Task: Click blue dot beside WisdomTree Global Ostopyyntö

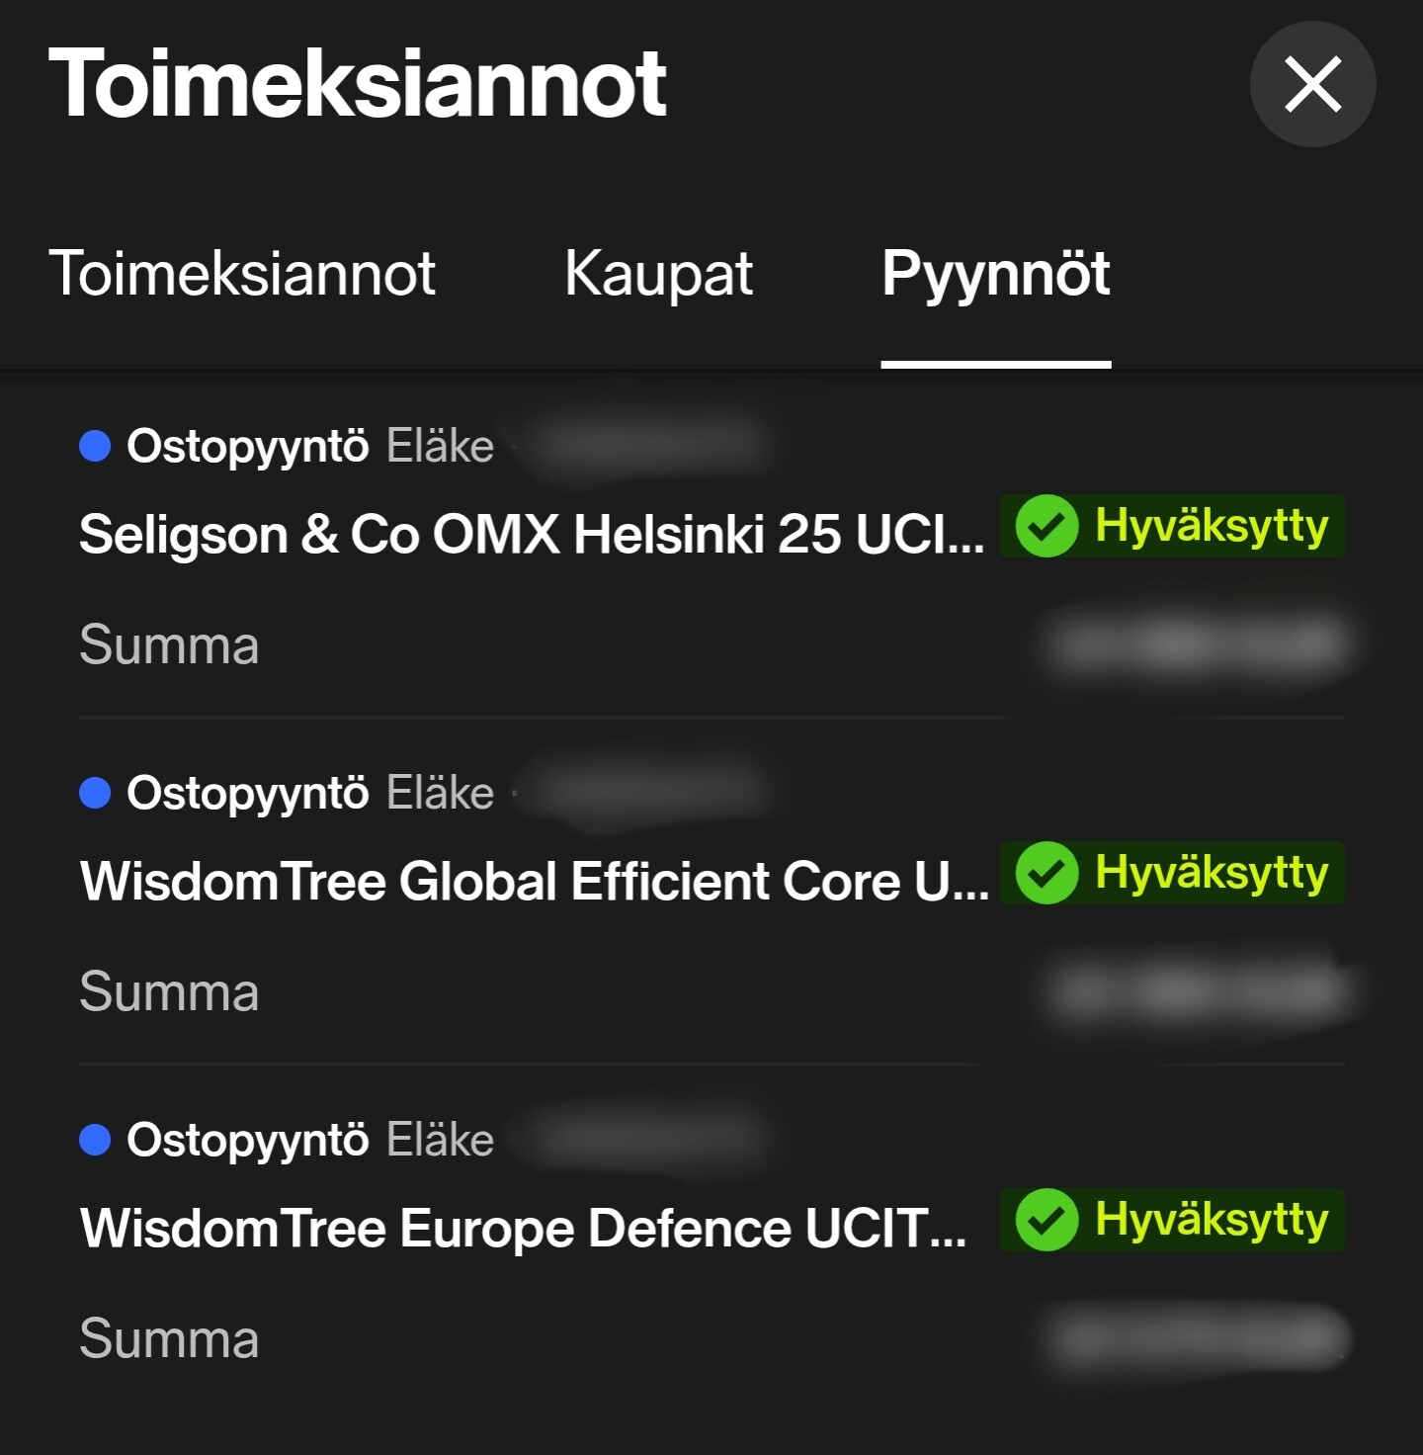Action: (x=95, y=793)
